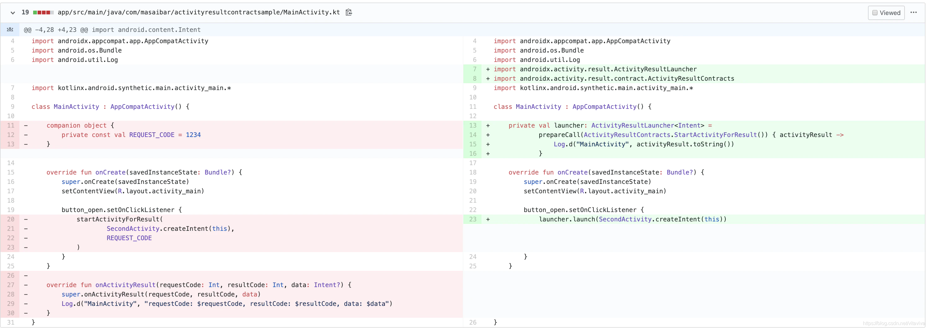Viewport: 928px width, 329px height.
Task: Copy the MainActivity.kt file path
Action: coord(348,13)
